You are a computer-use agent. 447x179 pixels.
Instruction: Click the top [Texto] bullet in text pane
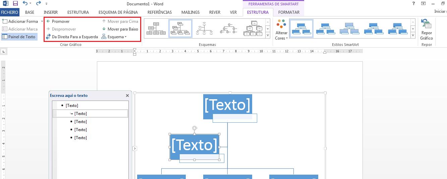pos(72,106)
